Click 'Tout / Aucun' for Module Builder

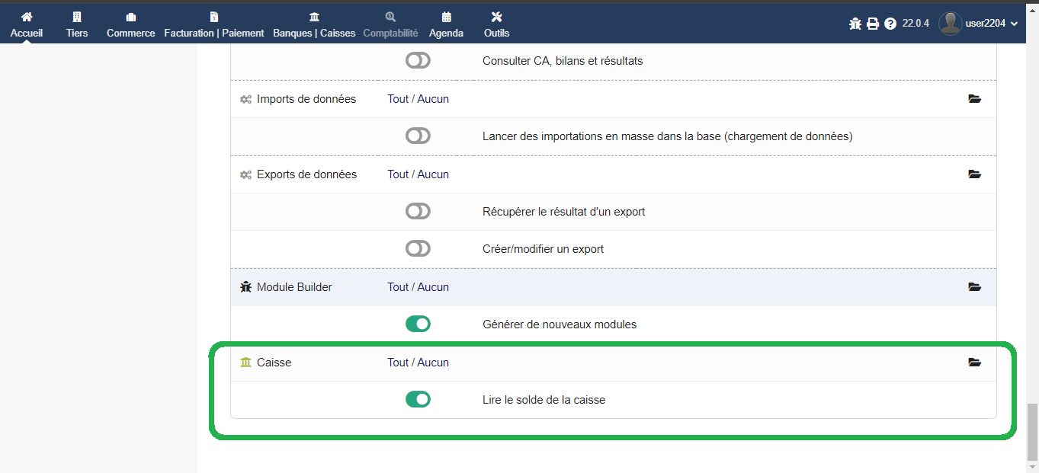point(418,287)
